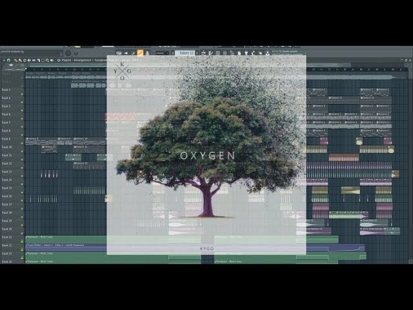Select the slip tool in playlist toolbar
The image size is (413, 310).
[x=34, y=60]
